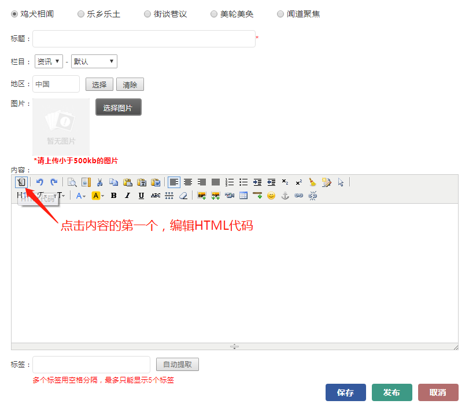Click the 选择图片 button
Screen dimensions: 469x404
click(x=118, y=108)
